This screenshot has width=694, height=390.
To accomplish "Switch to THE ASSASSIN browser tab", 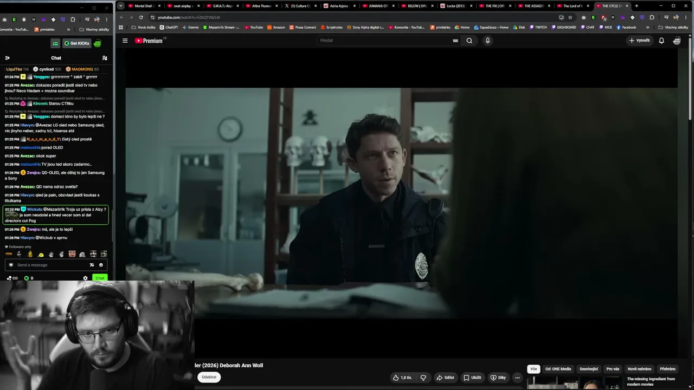I will 533,6.
